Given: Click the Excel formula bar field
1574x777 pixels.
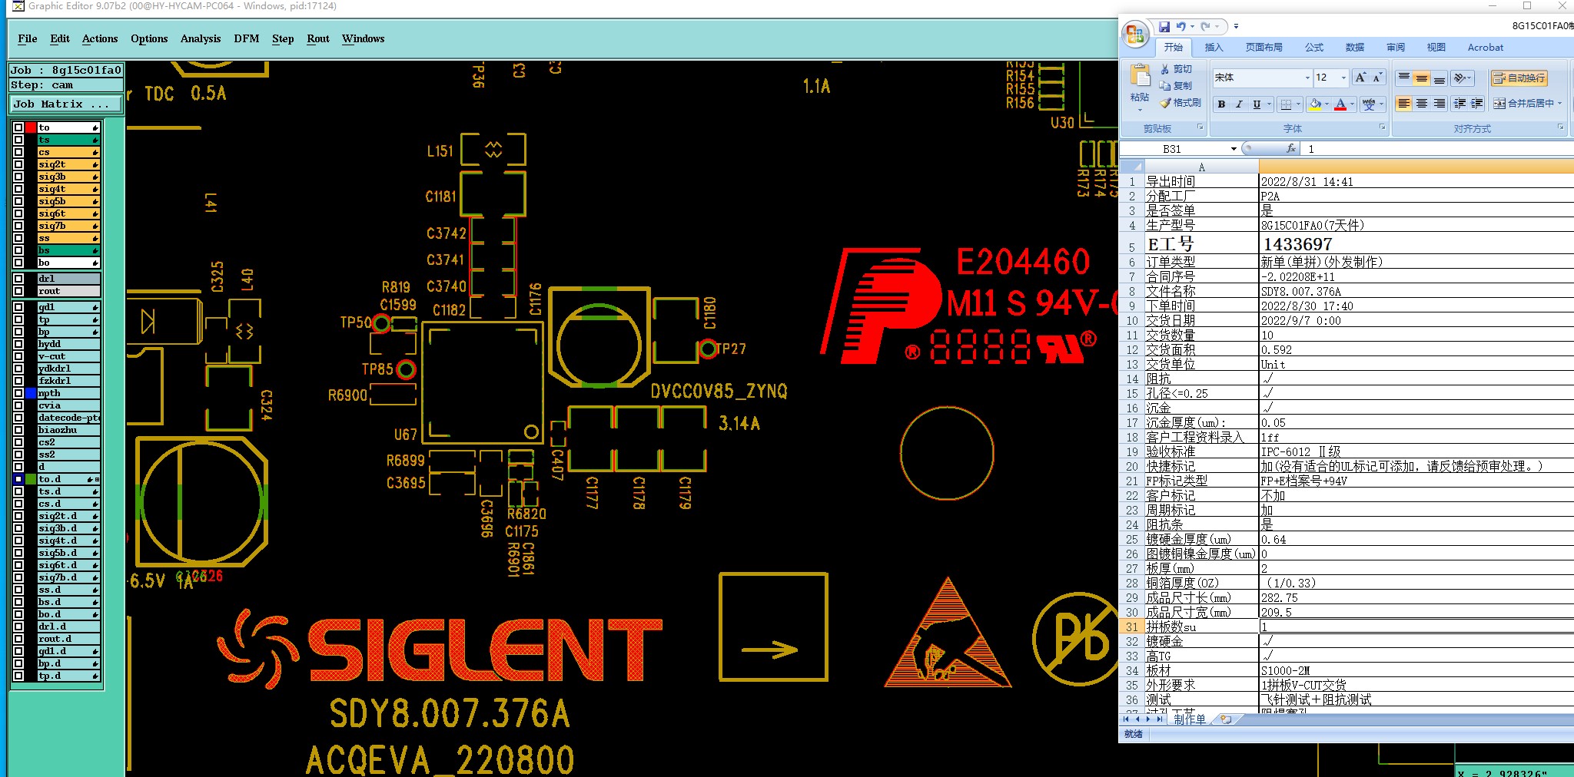Looking at the screenshot, I should point(1437,149).
